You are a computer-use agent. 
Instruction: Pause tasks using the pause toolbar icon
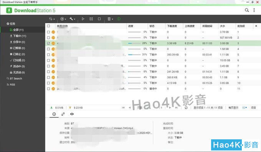coord(91,19)
